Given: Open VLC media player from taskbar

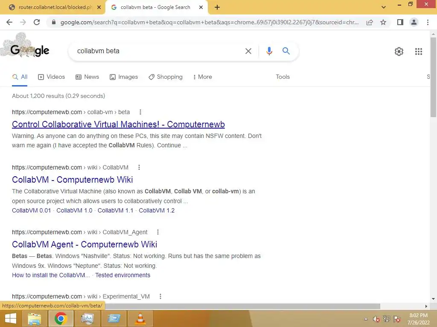Looking at the screenshot, I should click(140, 318).
